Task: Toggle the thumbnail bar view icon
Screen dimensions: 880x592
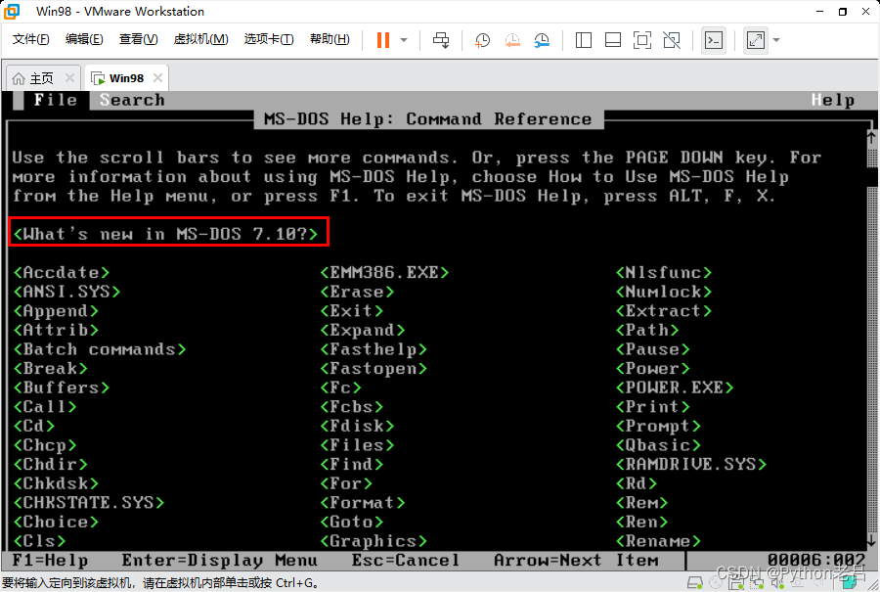Action: pyautogui.click(x=613, y=40)
